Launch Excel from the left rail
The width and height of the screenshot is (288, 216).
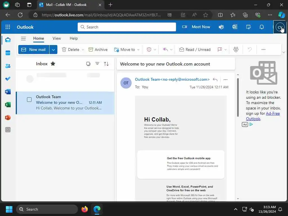[8, 105]
